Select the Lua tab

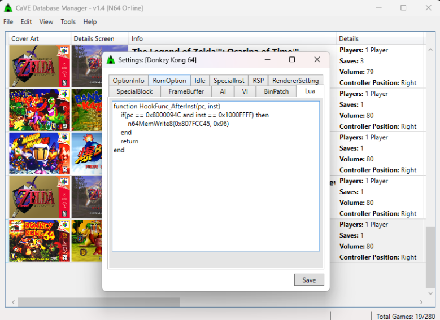[x=310, y=91]
